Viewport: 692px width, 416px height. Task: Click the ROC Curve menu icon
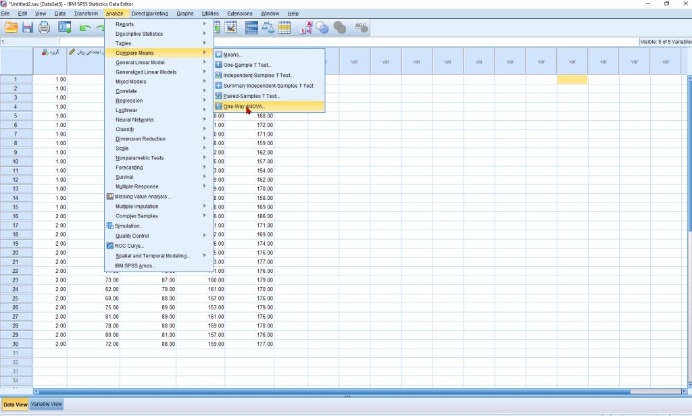110,246
